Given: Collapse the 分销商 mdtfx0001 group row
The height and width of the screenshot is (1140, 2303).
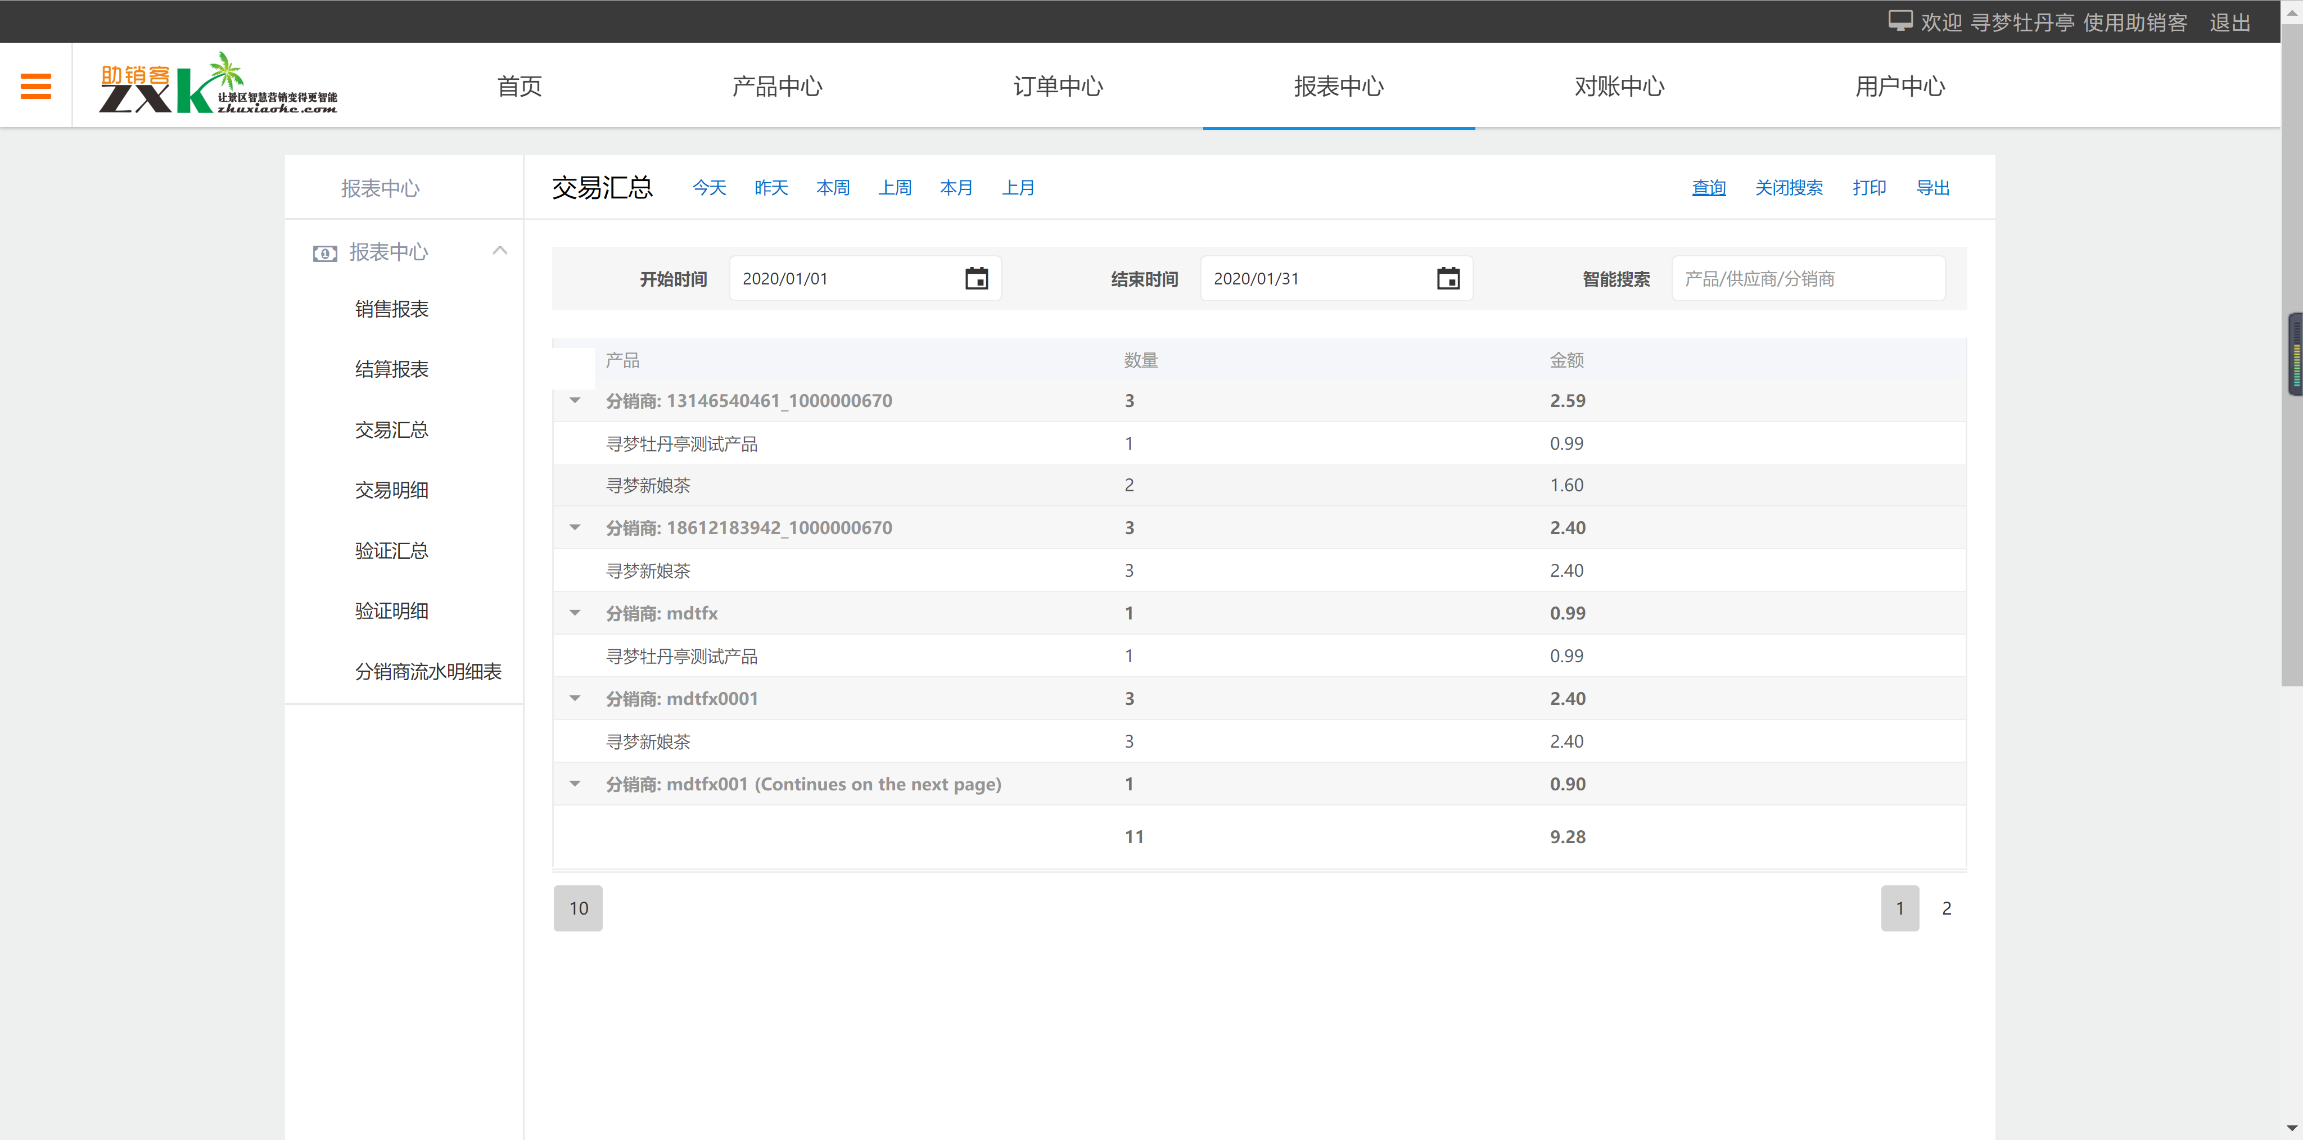Looking at the screenshot, I should [x=575, y=698].
